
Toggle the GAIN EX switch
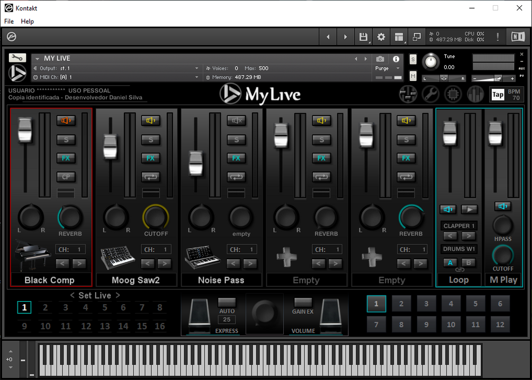[x=303, y=302]
